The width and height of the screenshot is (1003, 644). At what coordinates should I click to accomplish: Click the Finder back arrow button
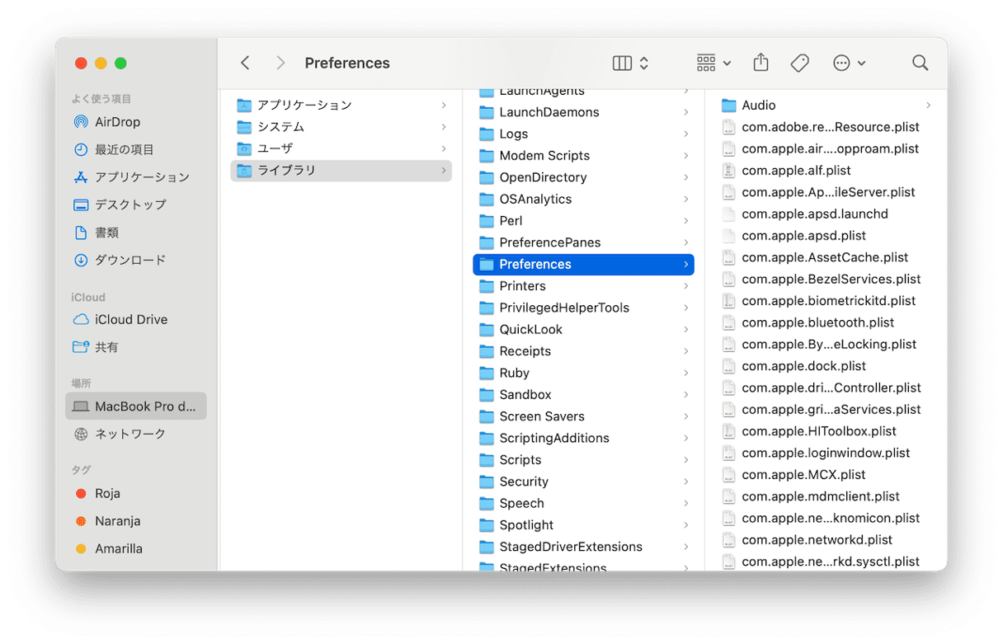(x=245, y=63)
